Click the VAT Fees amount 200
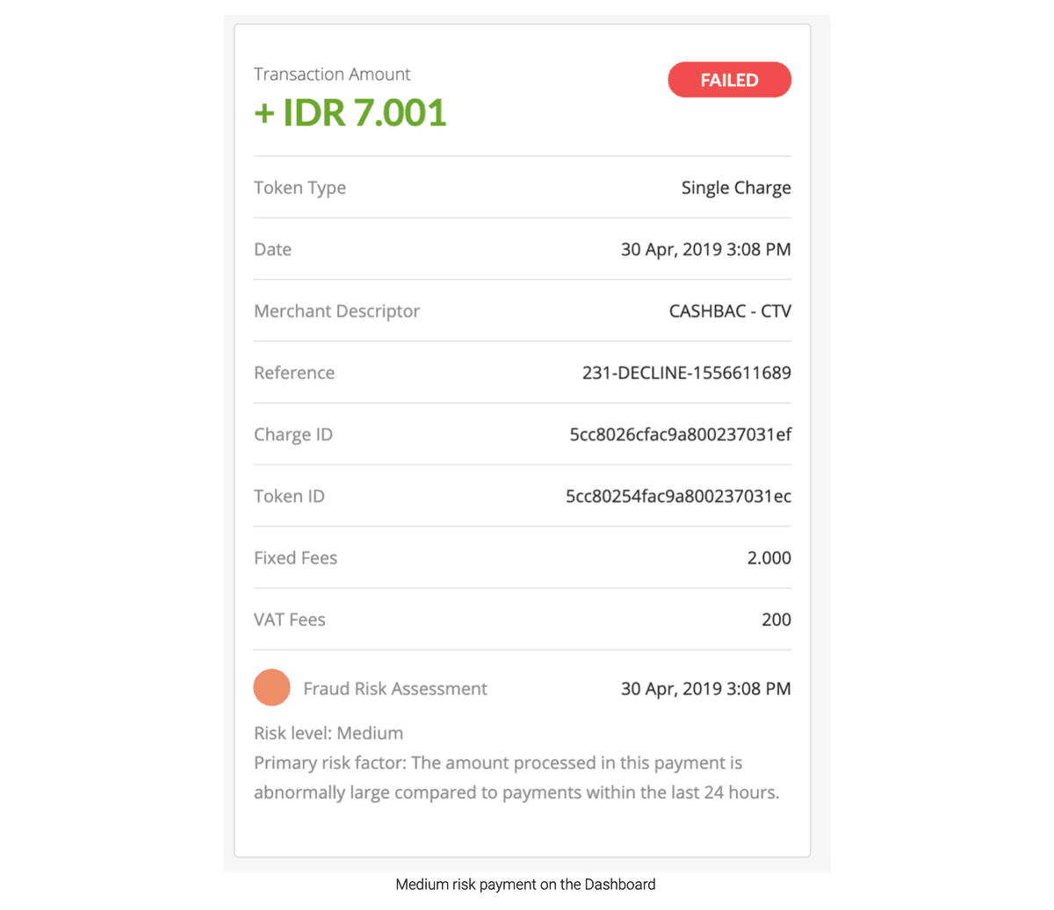The width and height of the screenshot is (1054, 910). pyautogui.click(x=776, y=620)
